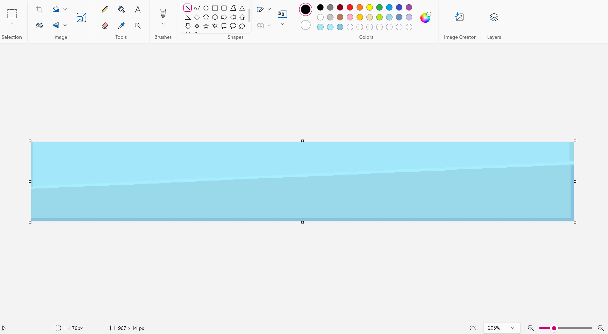This screenshot has width=608, height=334.
Task: Open Image Creator
Action: tap(459, 17)
